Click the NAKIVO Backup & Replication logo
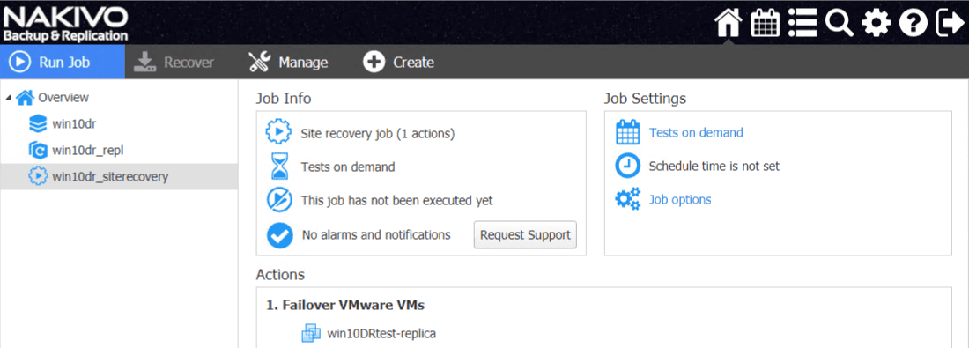This screenshot has width=969, height=348. click(x=65, y=24)
